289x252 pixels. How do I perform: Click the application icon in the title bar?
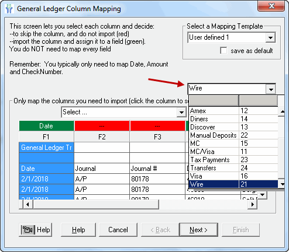(9, 9)
